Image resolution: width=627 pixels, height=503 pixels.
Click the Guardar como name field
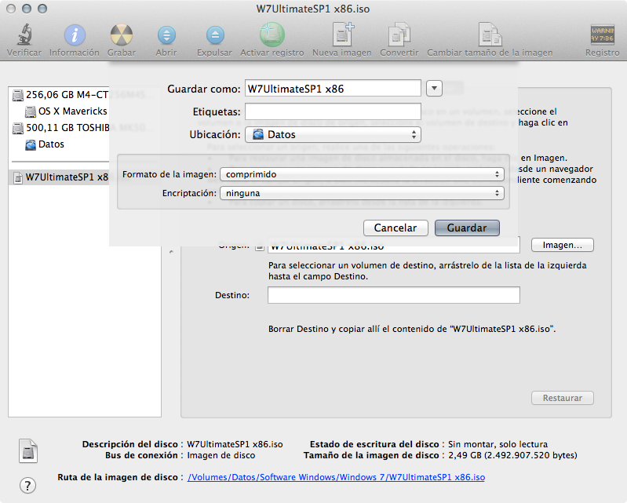pos(333,89)
